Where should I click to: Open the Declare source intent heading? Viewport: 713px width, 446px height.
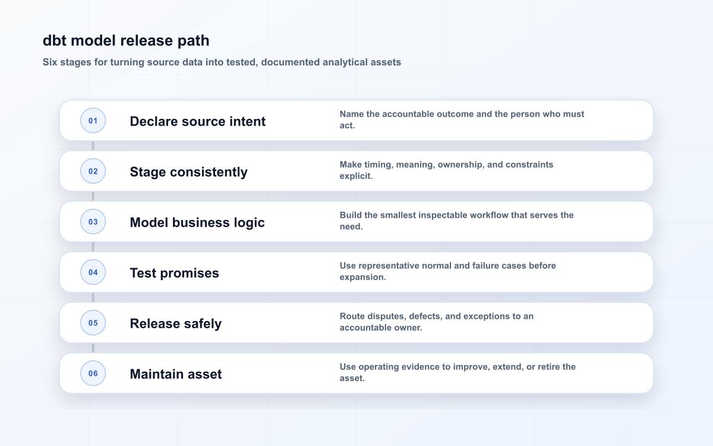point(198,121)
